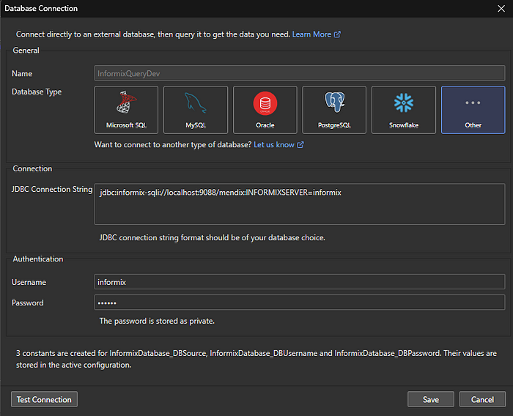513x416 pixels.
Task: Select the Microsoft SQL database type
Action: (126, 110)
